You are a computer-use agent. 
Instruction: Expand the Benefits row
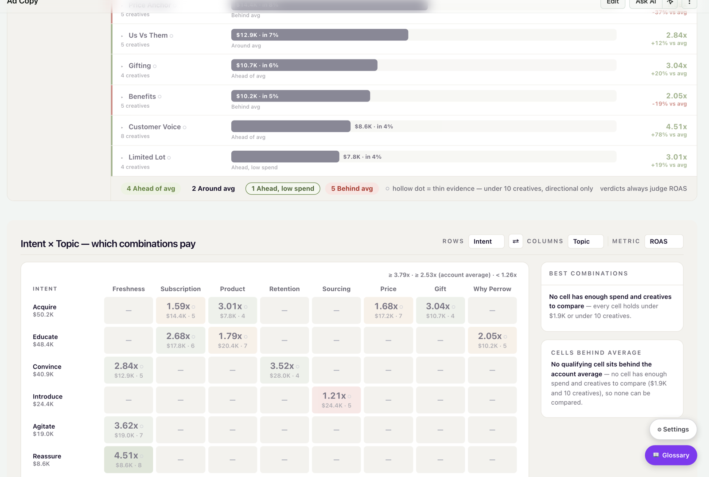[122, 97]
